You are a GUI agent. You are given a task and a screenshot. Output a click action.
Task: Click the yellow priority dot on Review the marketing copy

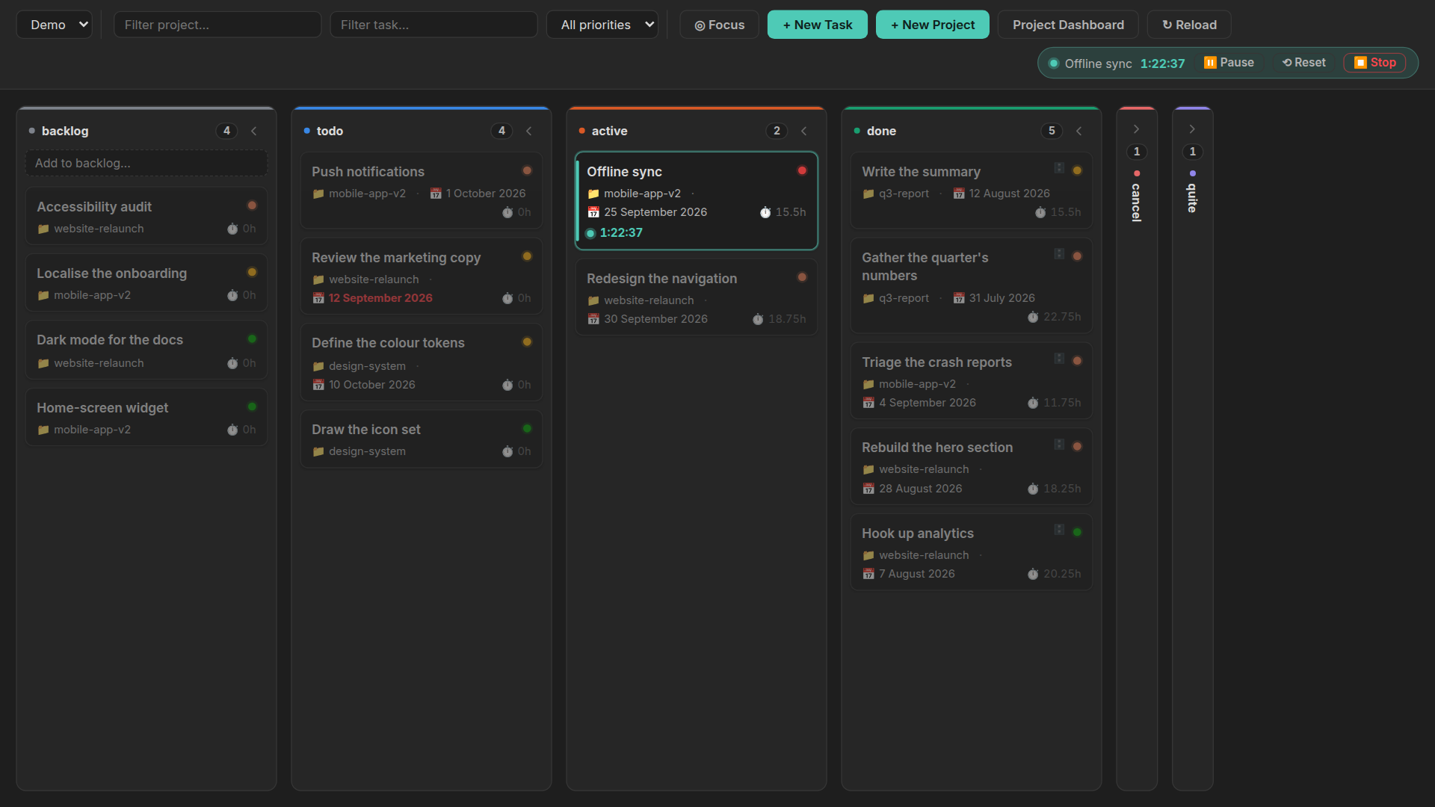pos(527,256)
